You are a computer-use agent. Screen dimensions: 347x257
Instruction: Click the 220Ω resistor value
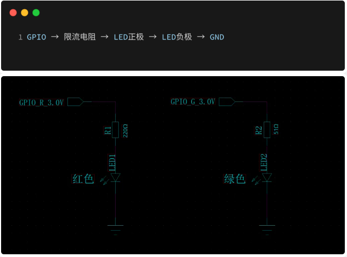click(125, 131)
